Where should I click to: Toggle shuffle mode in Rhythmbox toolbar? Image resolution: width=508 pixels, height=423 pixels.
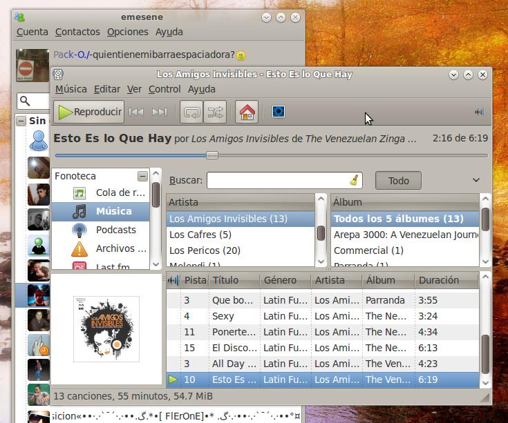click(x=215, y=112)
